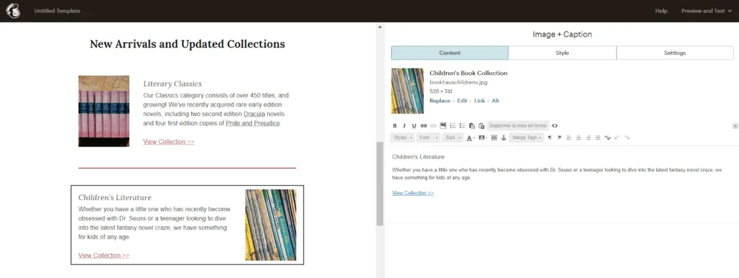This screenshot has height=278, width=739.
Task: Click the Replace image link
Action: (x=440, y=101)
